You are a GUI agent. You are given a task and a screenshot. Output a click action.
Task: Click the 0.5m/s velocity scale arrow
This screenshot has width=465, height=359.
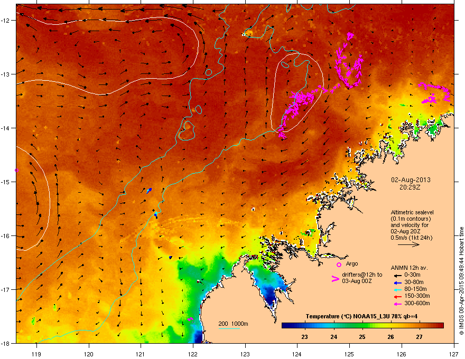point(408,244)
